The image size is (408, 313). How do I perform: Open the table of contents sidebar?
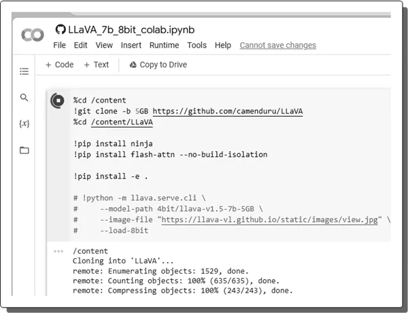24,71
